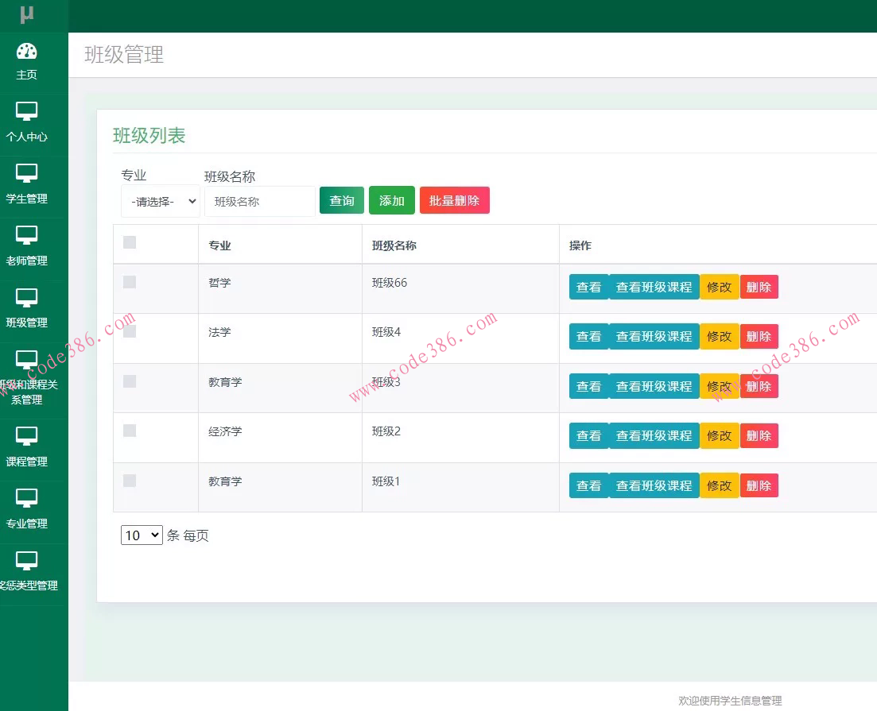This screenshot has width=877, height=711.
Task: Click the 学生管理 monitor icon
Action: 26,173
